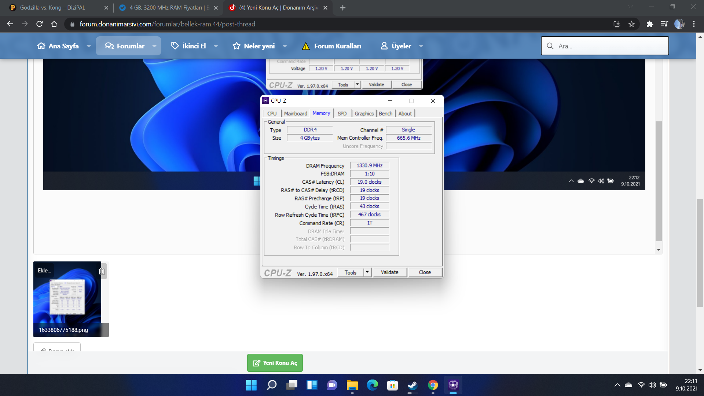704x396 pixels.
Task: Open CPU-Z from the taskbar
Action: click(453, 385)
